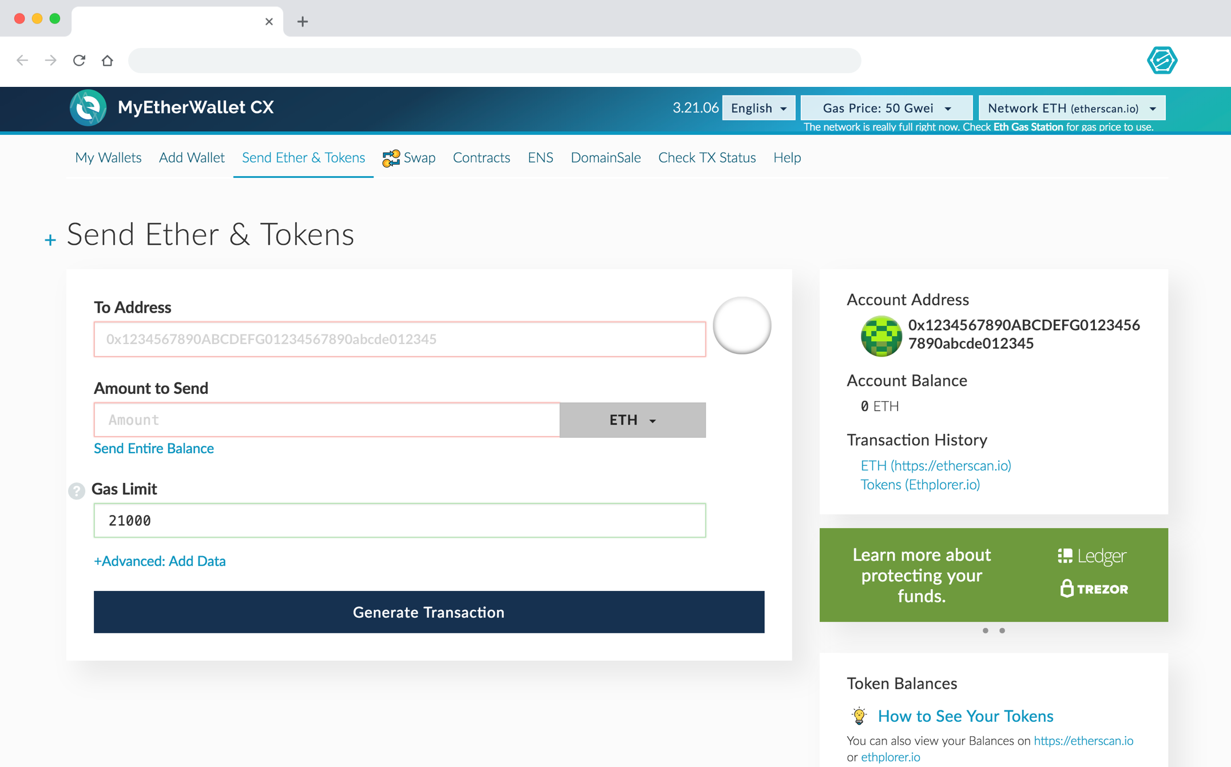Open Check TX Status tab
Screen dimensions: 1231x767
pyautogui.click(x=706, y=158)
